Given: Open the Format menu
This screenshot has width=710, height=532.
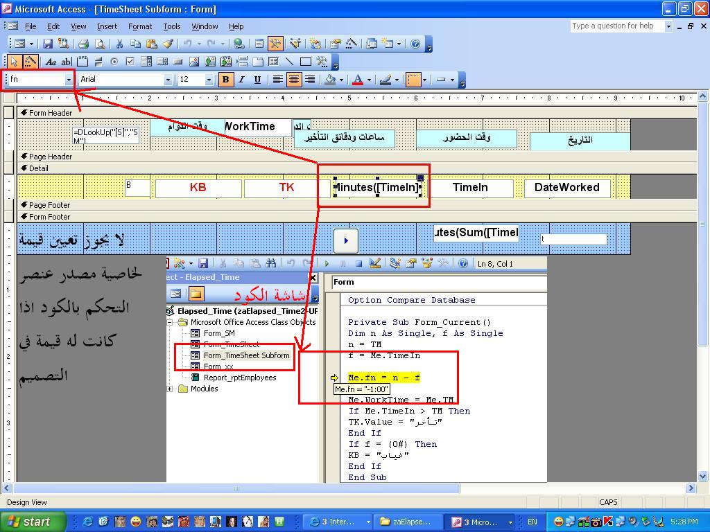Looking at the screenshot, I should point(140,26).
